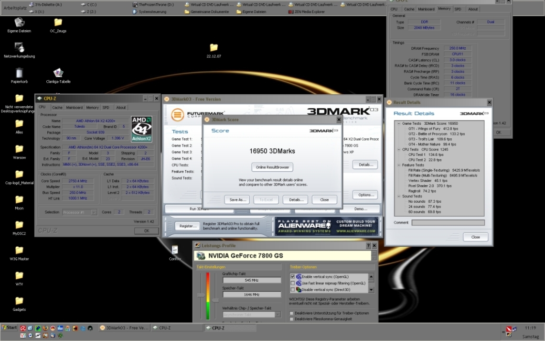Launch Firefox from quick launch bar

[45, 328]
